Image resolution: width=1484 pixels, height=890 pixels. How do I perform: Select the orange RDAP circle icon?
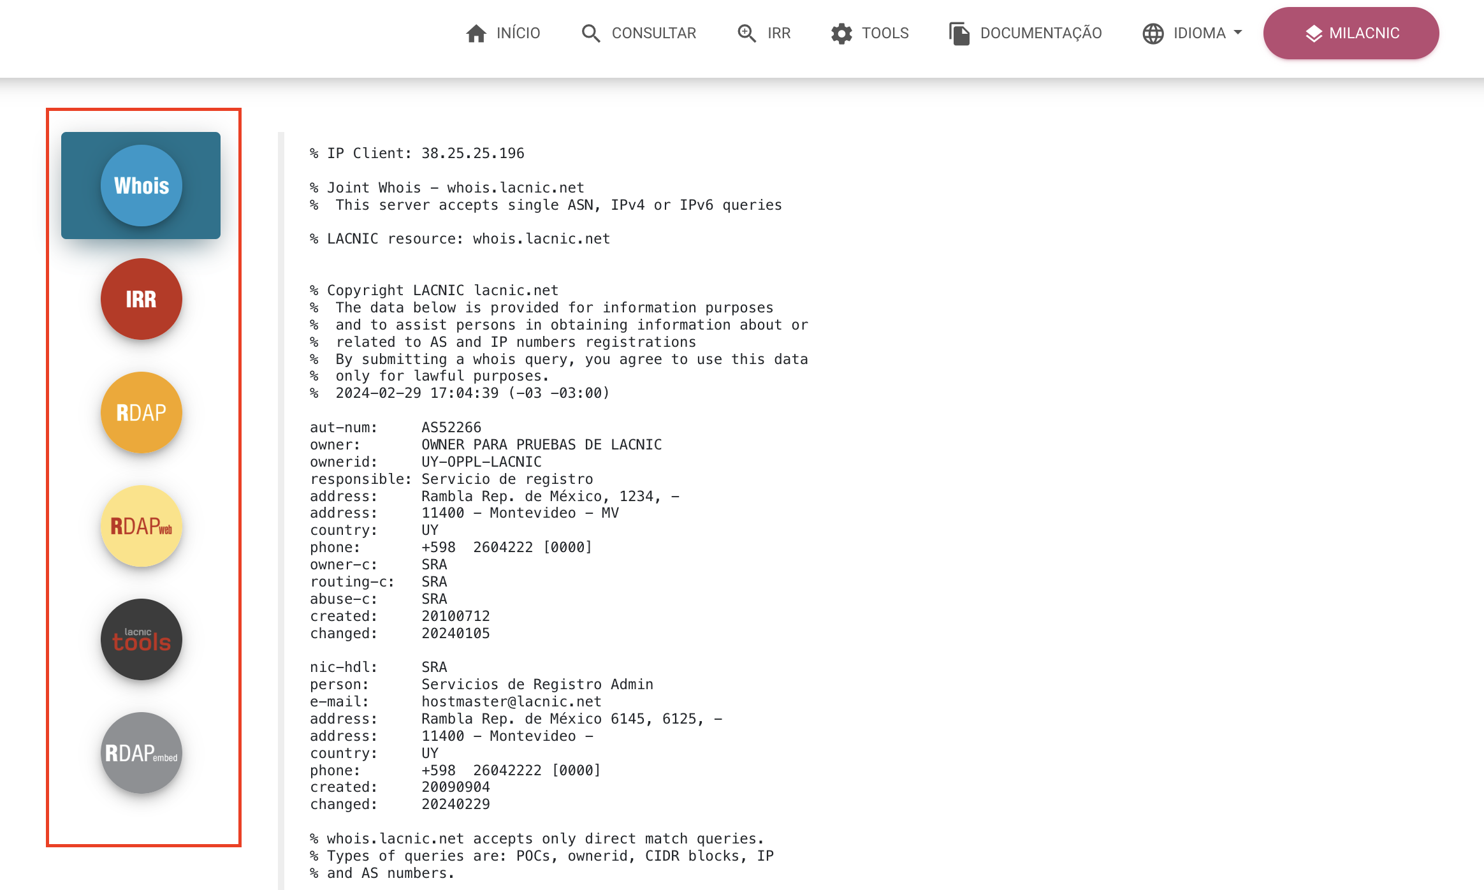[141, 412]
